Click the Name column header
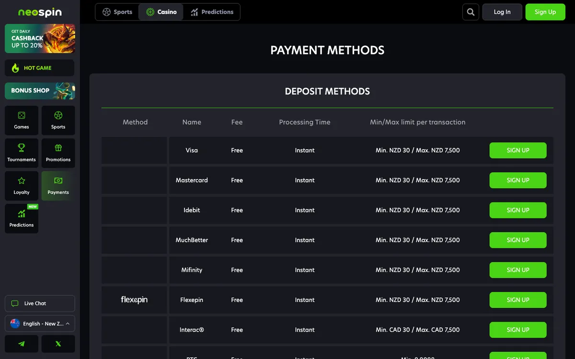This screenshot has width=575, height=359. coord(192,122)
